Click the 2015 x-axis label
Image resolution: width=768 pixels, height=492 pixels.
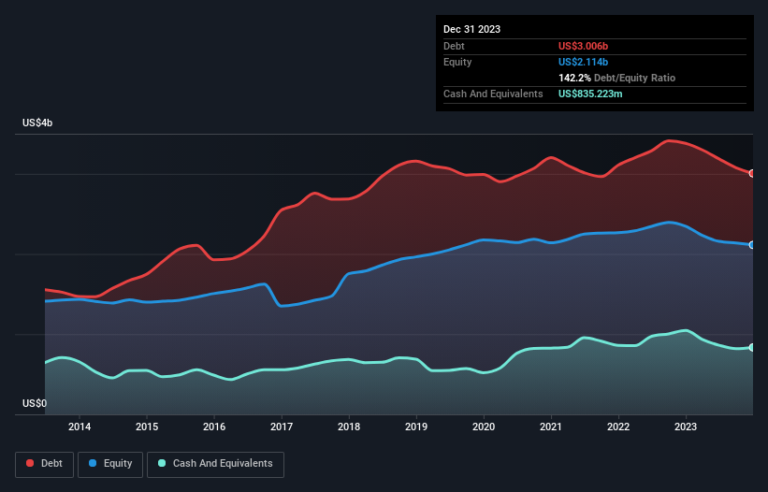pos(147,427)
